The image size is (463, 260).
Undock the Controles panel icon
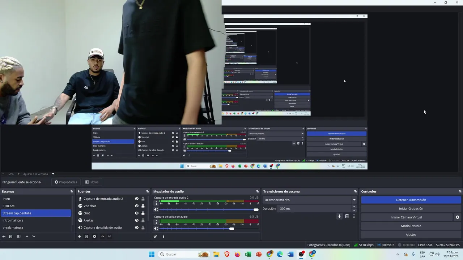coord(460,191)
